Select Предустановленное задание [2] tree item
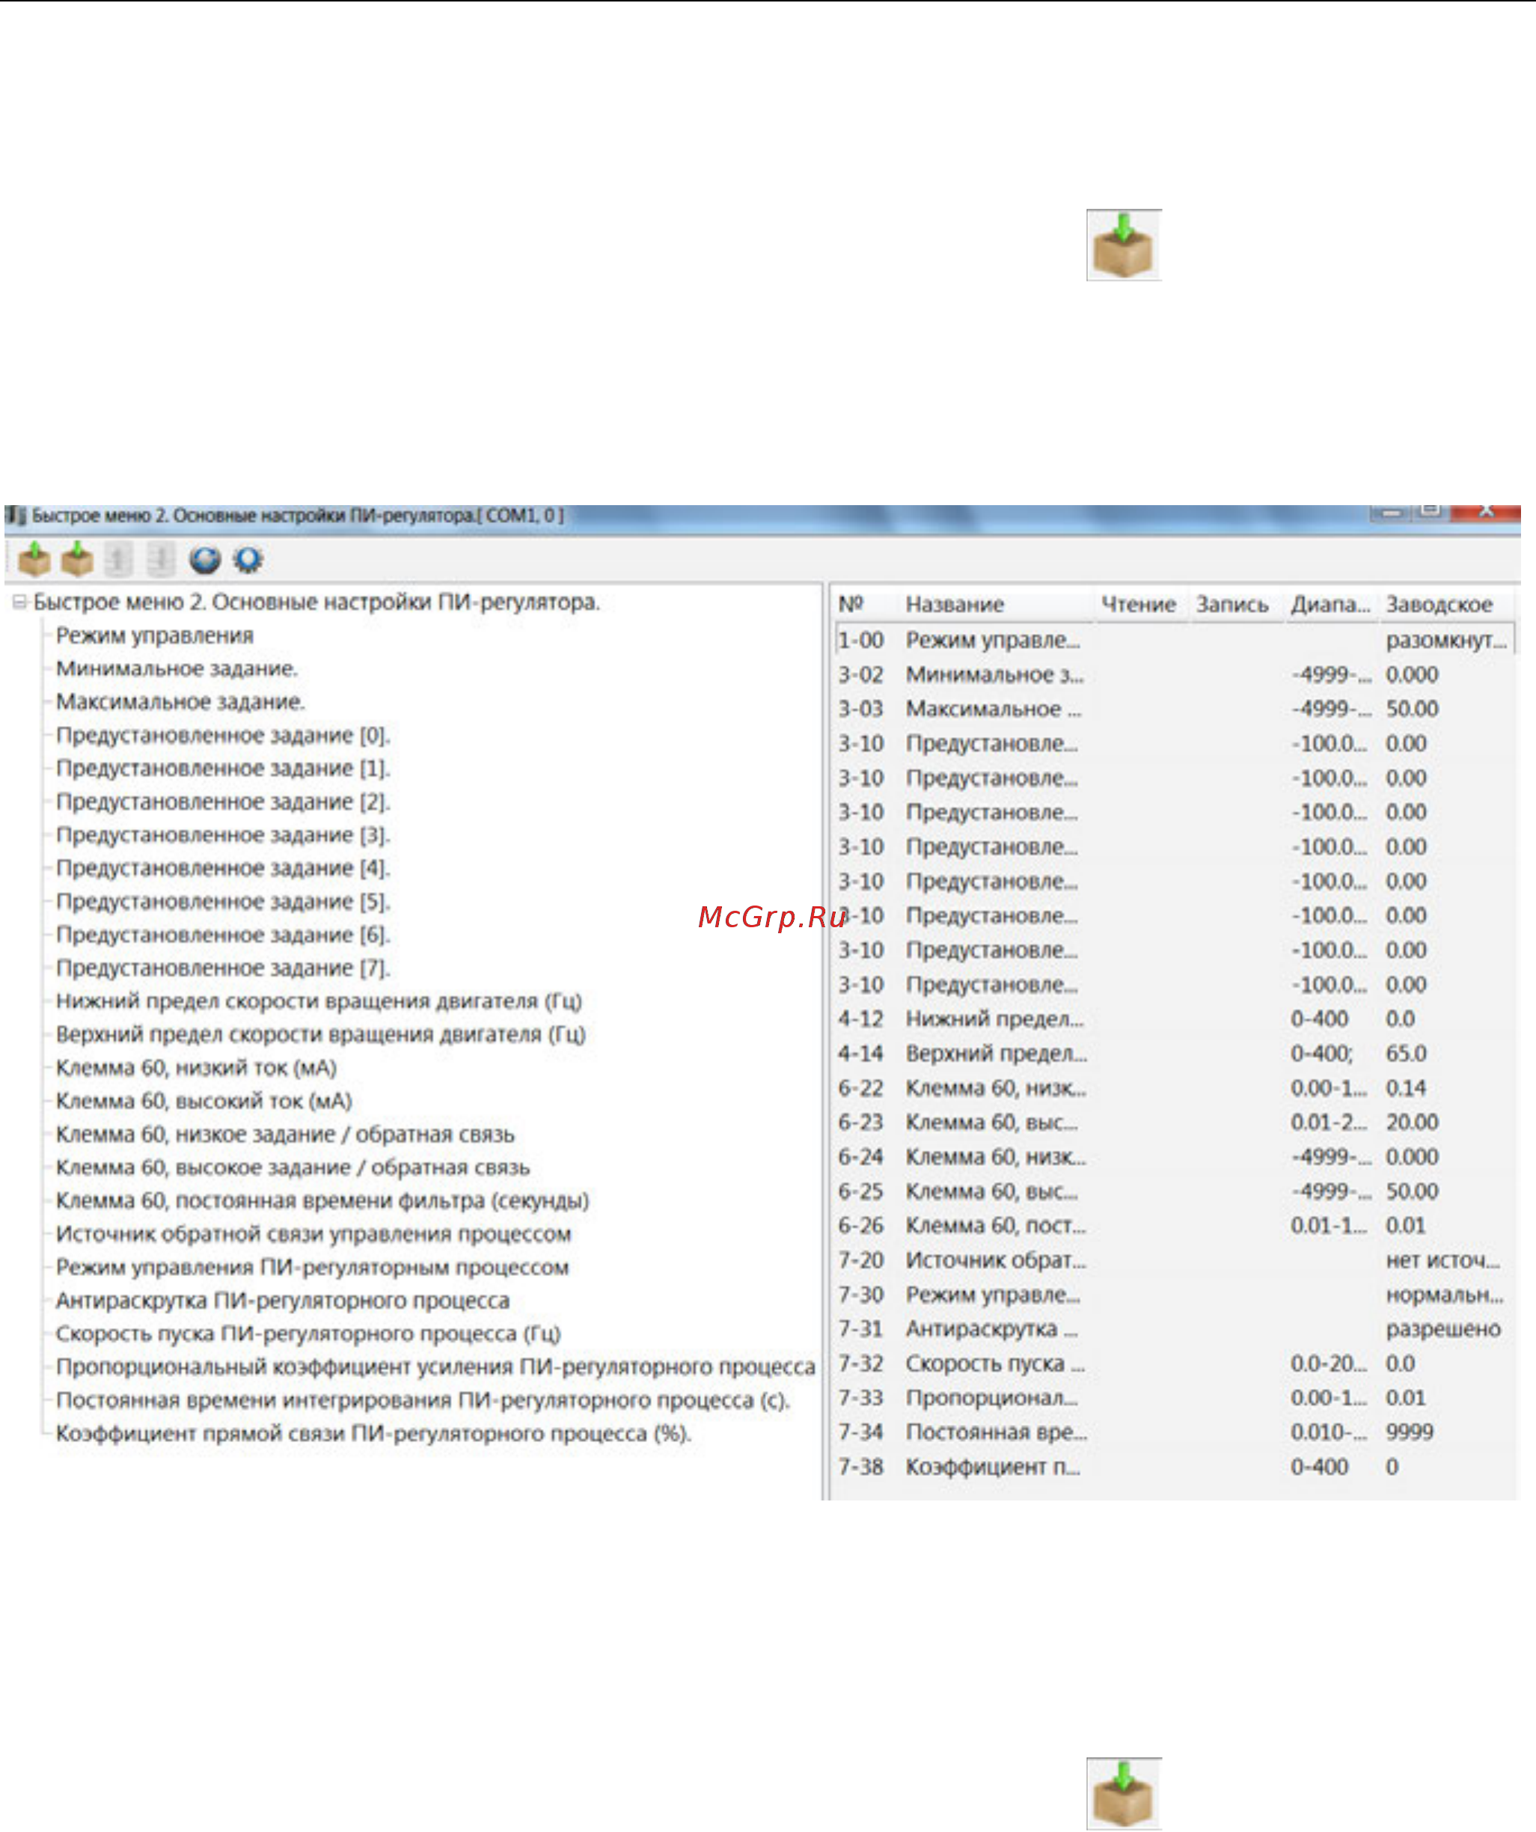Viewport: 1536px width, 1832px height. point(223,801)
